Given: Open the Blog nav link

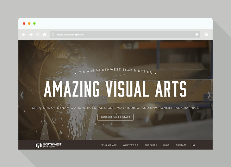Looking at the screenshot, I should [166, 145].
